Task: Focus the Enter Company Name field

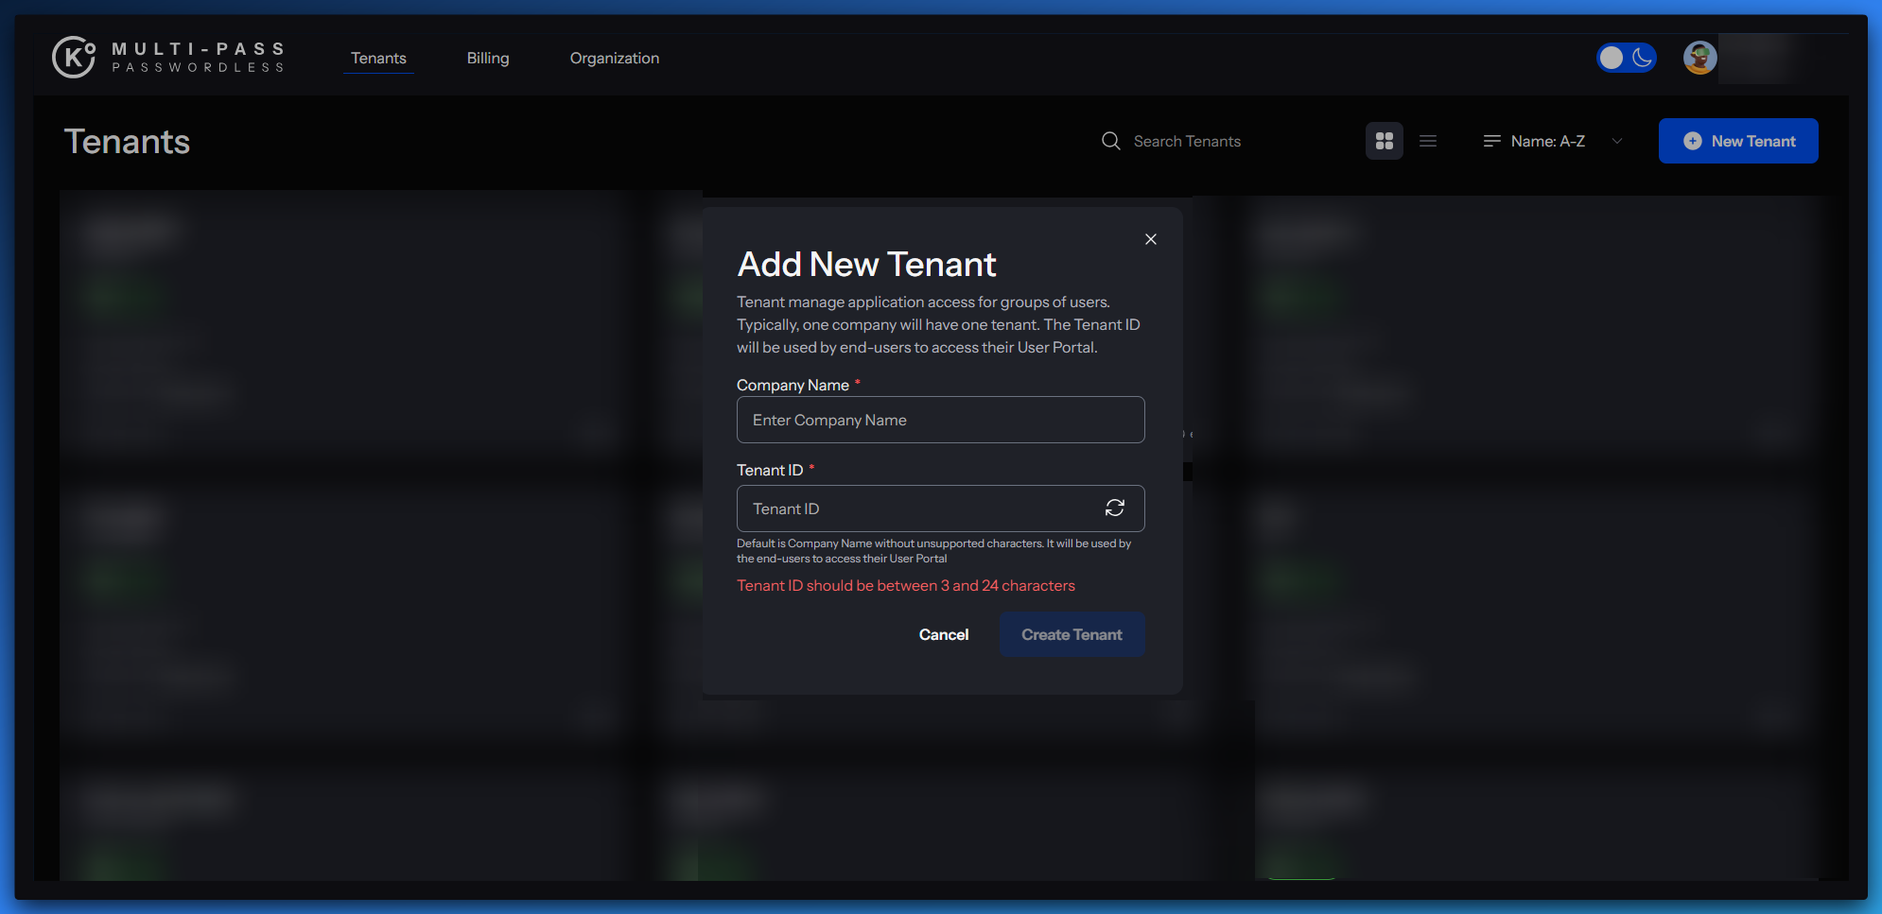Action: tap(940, 420)
